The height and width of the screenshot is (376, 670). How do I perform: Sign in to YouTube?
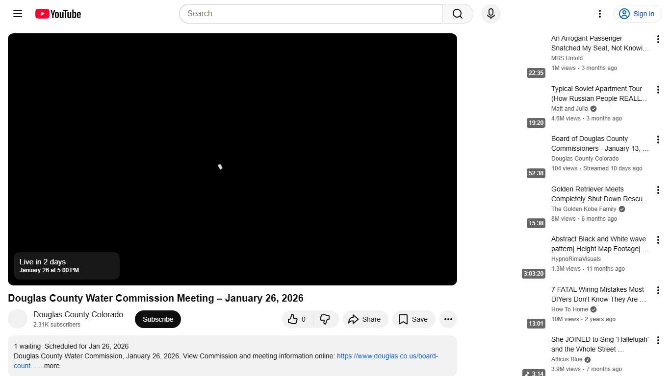click(637, 14)
